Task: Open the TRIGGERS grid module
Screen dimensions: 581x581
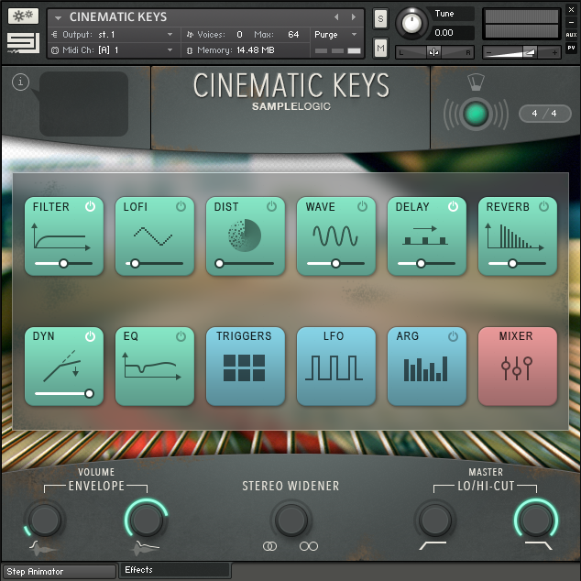Action: 246,366
